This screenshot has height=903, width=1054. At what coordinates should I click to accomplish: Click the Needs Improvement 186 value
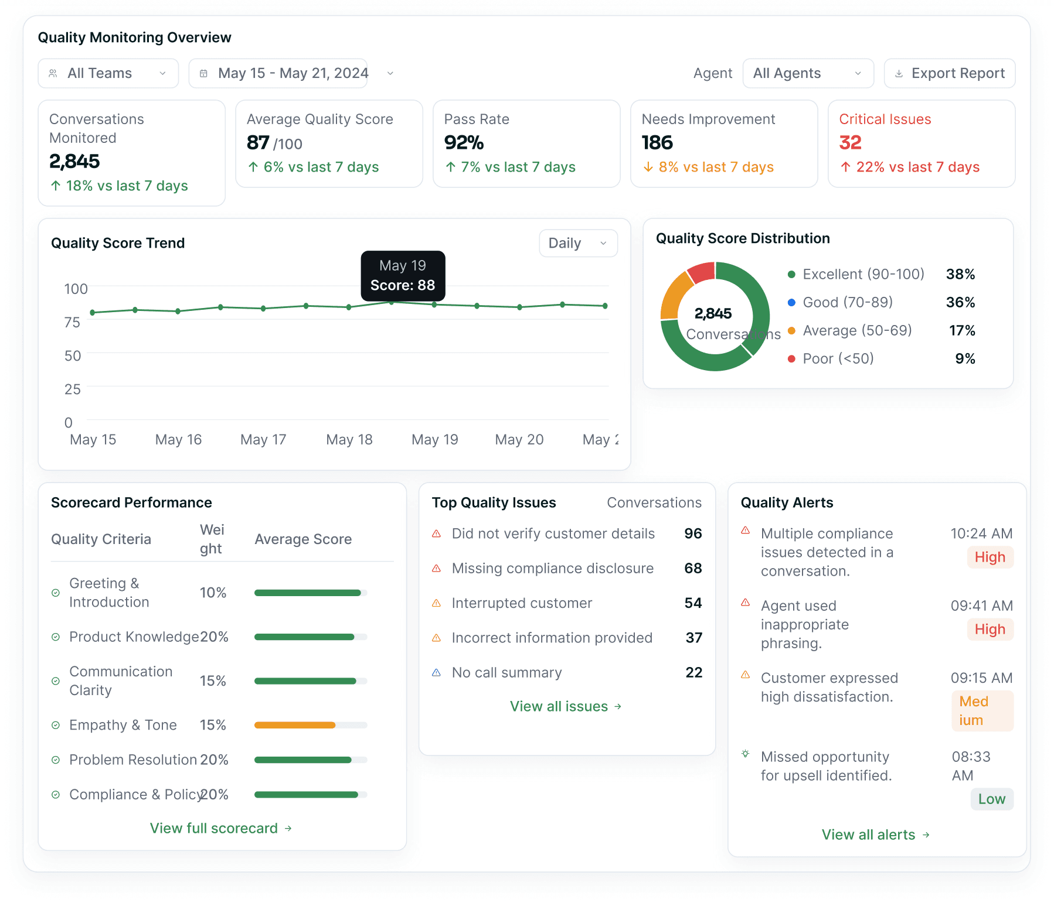tap(657, 142)
